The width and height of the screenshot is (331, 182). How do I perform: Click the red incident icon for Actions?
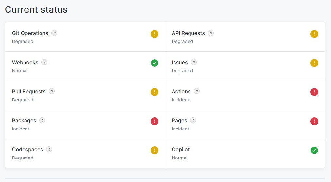(x=314, y=92)
